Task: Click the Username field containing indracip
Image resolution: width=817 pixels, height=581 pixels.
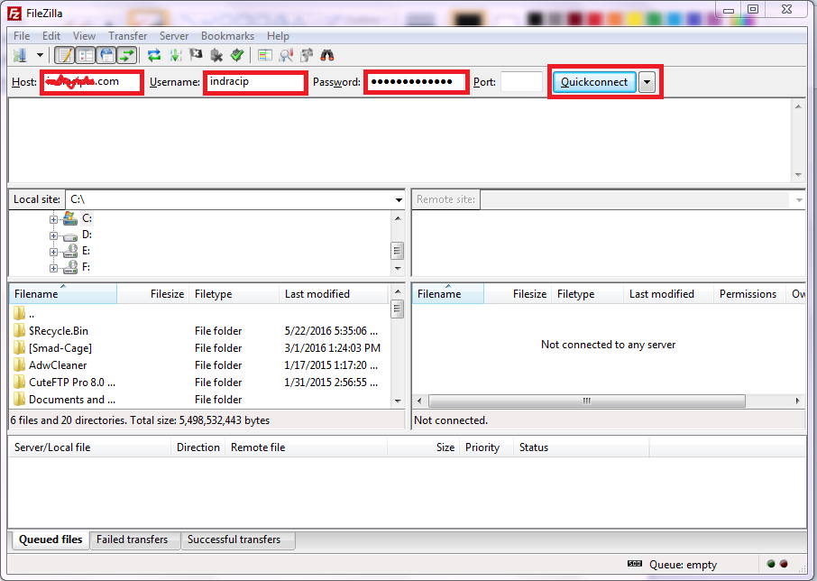Action: [255, 82]
